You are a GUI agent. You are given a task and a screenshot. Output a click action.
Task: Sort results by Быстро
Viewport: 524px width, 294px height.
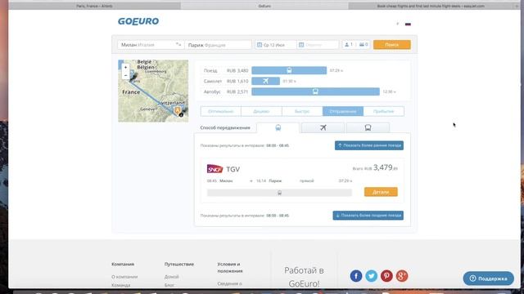302,111
